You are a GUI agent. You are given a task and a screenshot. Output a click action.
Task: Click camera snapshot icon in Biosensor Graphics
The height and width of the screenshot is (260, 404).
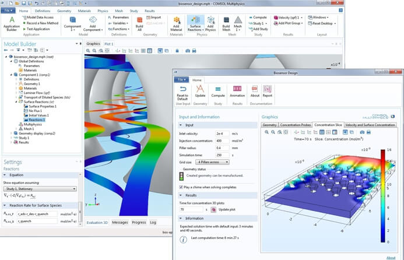[362, 132]
